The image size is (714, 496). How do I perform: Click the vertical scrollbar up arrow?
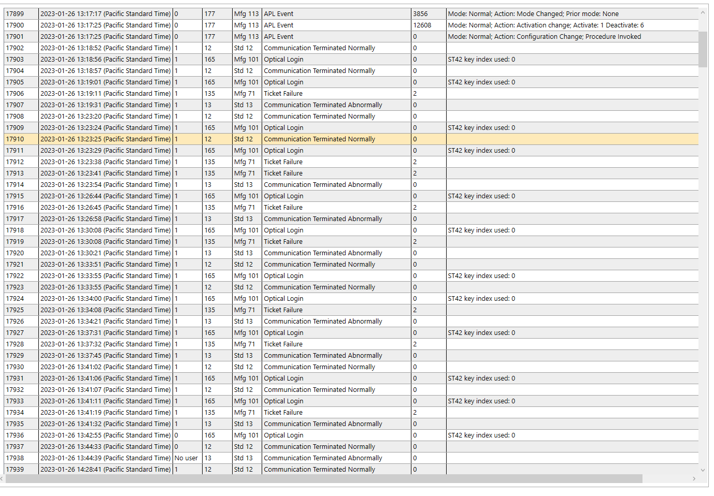pyautogui.click(x=703, y=13)
